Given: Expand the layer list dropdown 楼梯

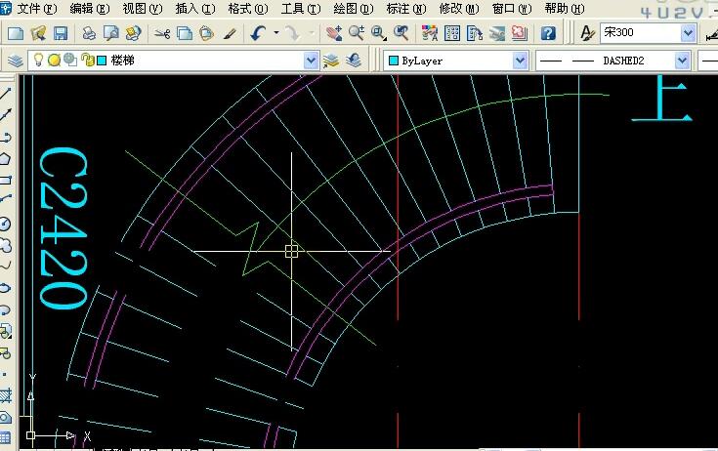Looking at the screenshot, I should coord(311,61).
